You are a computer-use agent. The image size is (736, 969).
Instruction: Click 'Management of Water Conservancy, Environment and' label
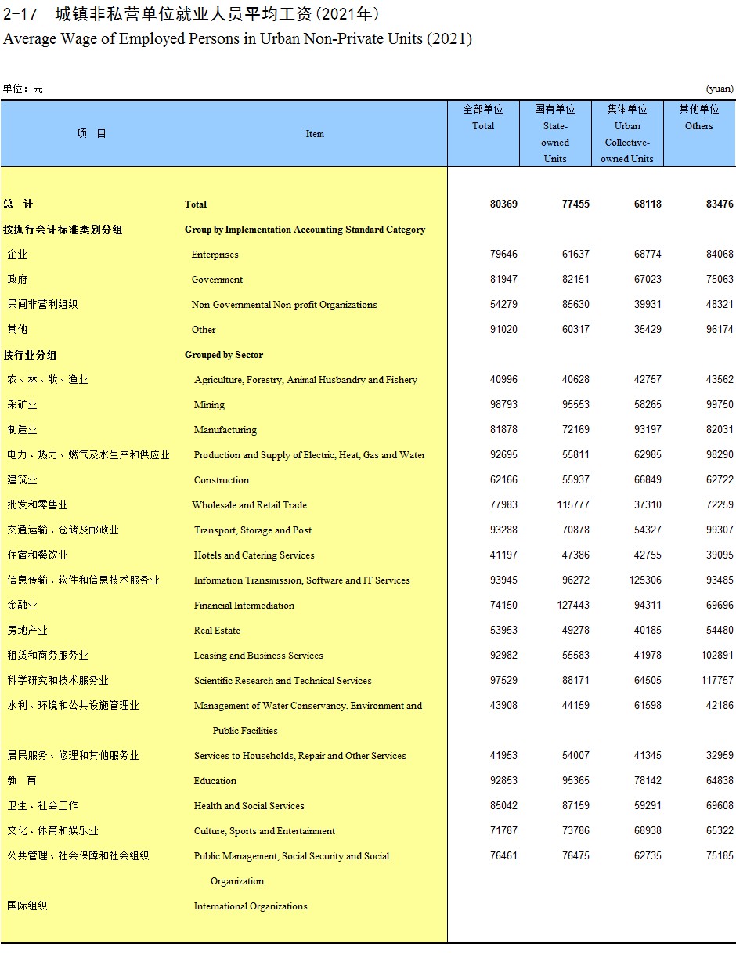pos(308,706)
